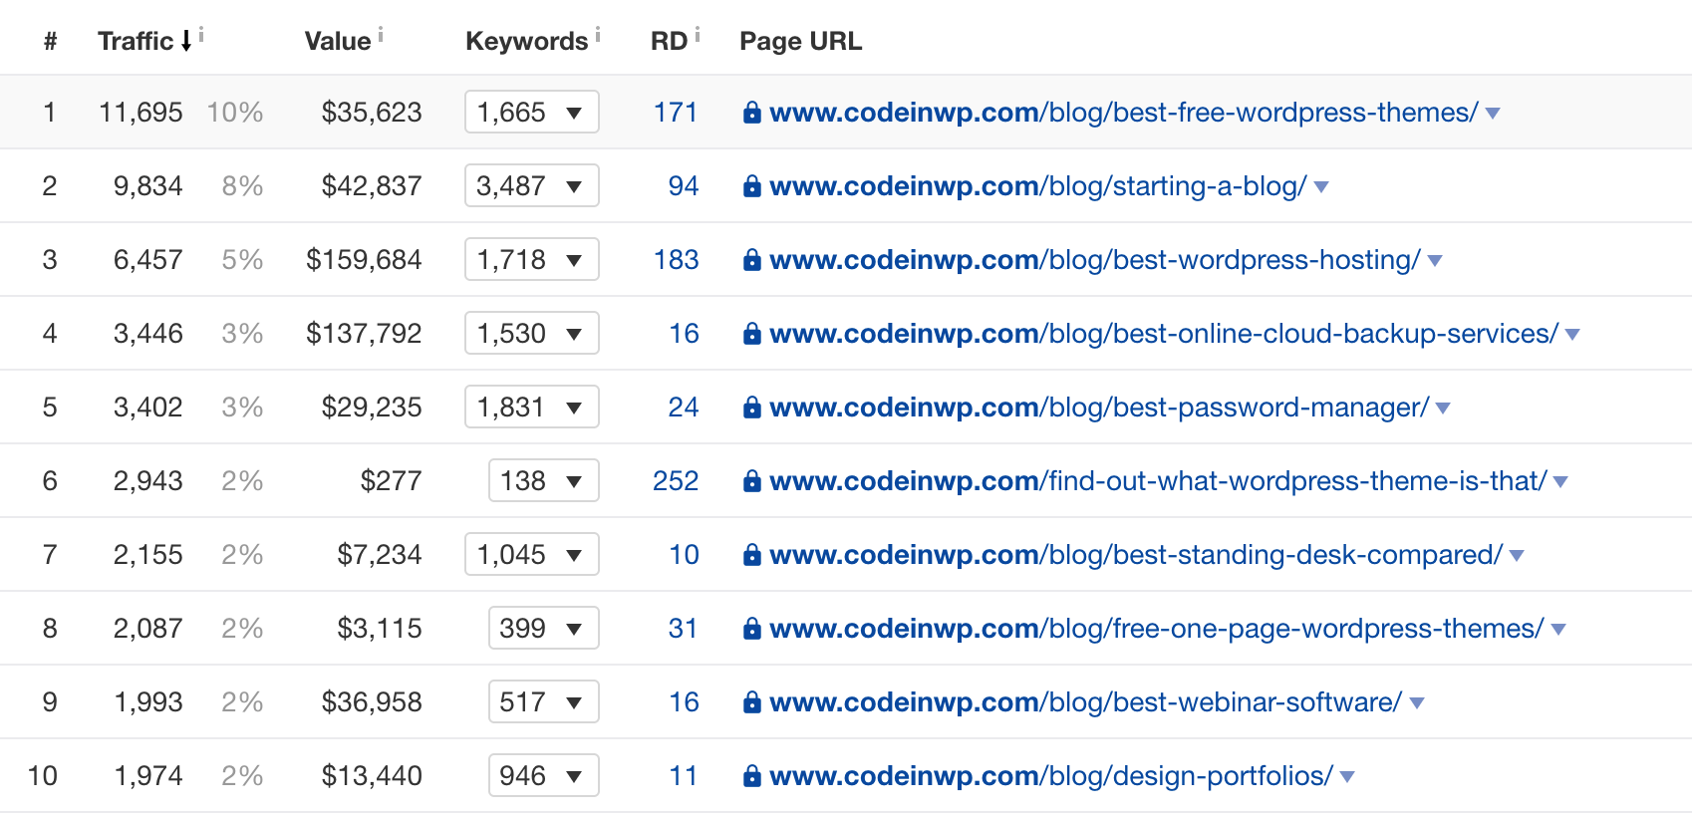Screen dimensions: 1692x819
Task: Open the best-wordpress-hosting page link
Action: (x=1095, y=260)
